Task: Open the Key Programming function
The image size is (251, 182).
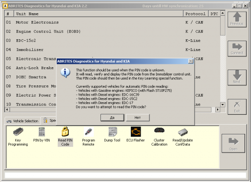Action: (18, 137)
